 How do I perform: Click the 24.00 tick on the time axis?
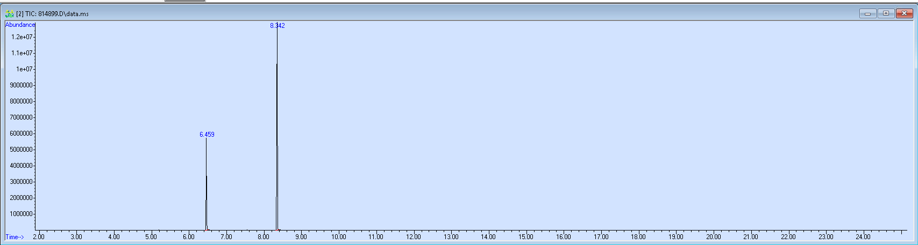863,237
